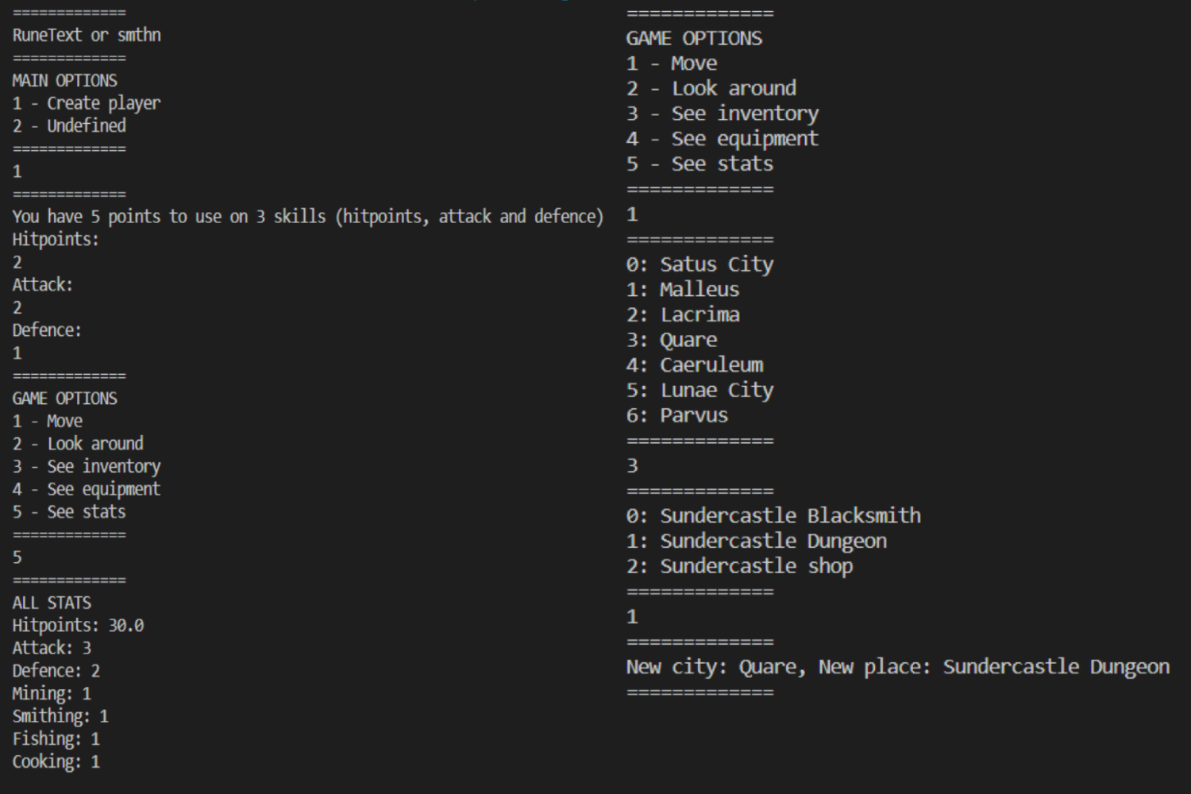Click the "You have 5 points" skills message
Viewport: 1191px width, 794px height.
(x=307, y=216)
